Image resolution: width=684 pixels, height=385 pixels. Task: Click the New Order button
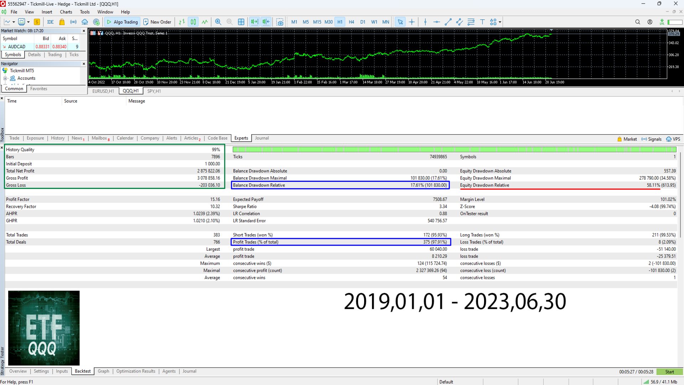tap(157, 22)
